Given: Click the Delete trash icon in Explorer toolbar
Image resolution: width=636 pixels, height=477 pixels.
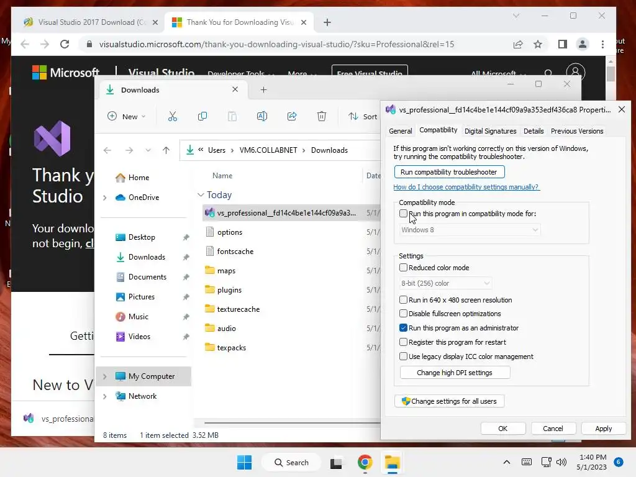Looking at the screenshot, I should [x=322, y=117].
